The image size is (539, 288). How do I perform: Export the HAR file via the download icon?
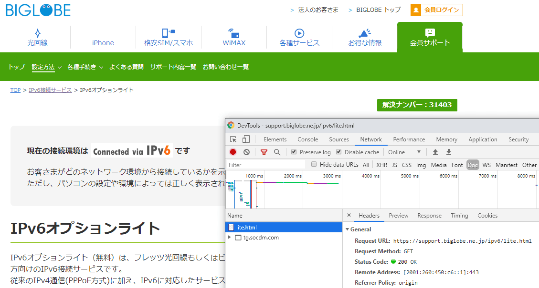[x=448, y=152]
